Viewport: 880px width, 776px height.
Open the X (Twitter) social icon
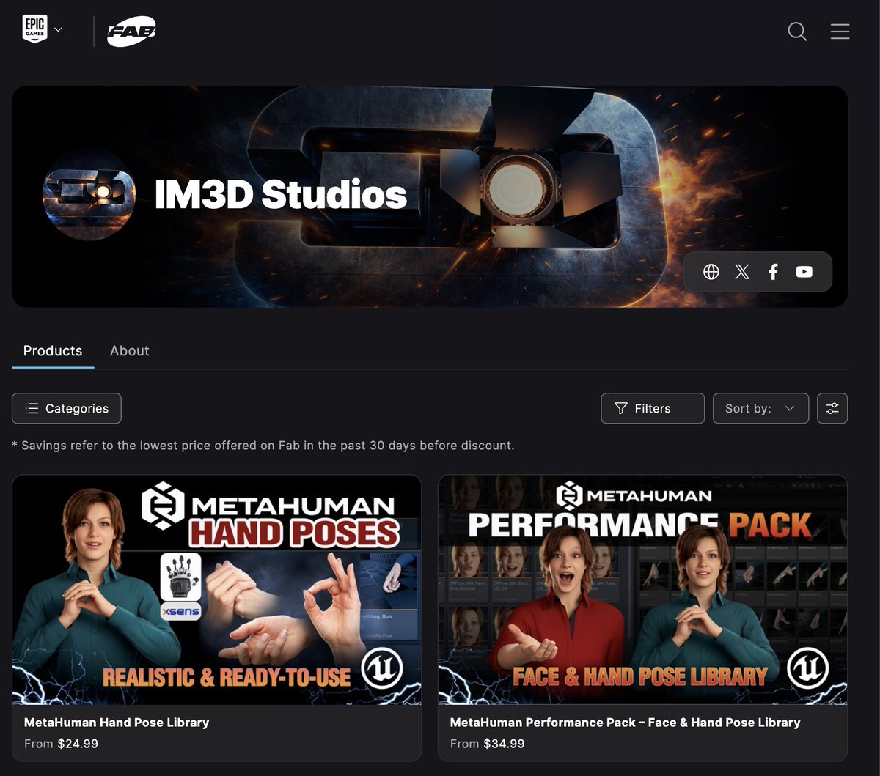pos(742,272)
